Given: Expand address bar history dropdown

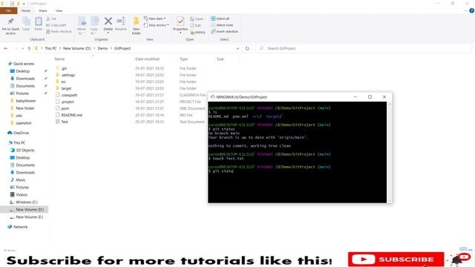Looking at the screenshot, I should [x=237, y=48].
